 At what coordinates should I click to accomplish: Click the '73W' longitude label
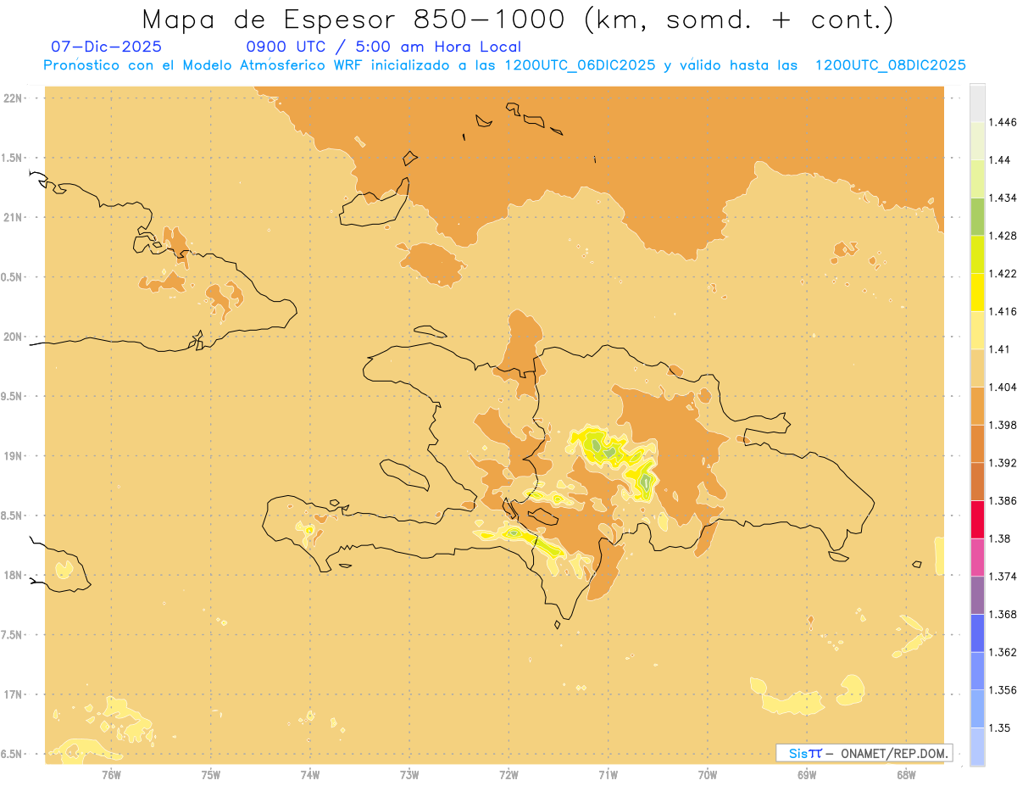[x=409, y=774]
